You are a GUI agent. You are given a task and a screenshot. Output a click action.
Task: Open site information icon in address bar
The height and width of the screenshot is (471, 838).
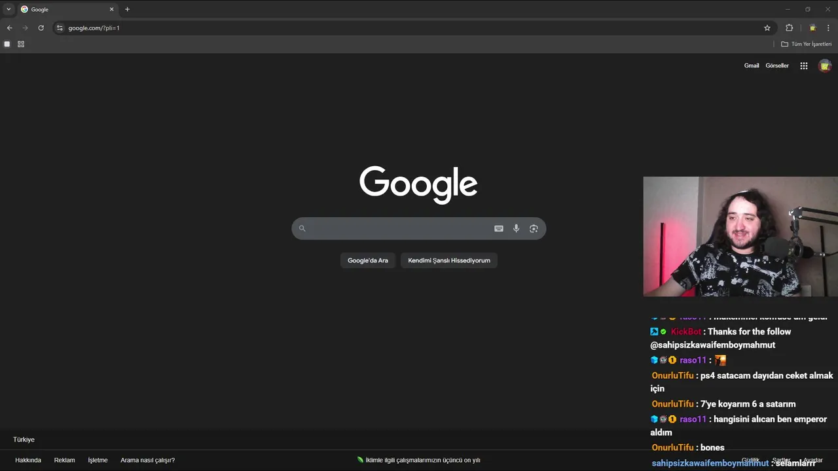point(60,28)
